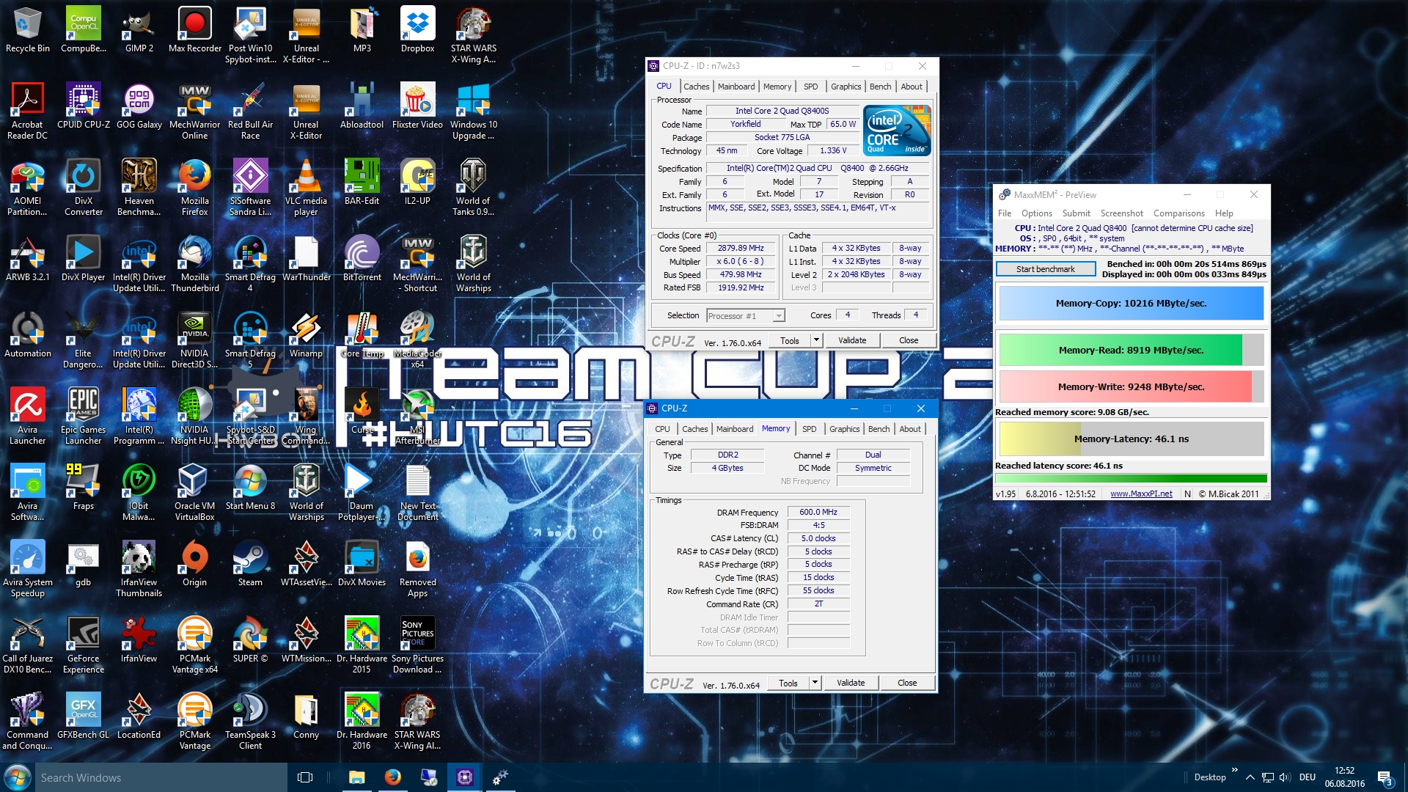Screen dimensions: 1408x792
Task: Open GeForce Experience icon
Action: (x=84, y=645)
